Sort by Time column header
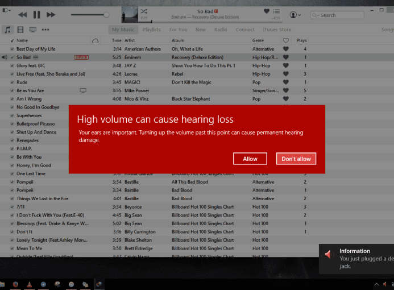This screenshot has width=394, height=290. coord(117,40)
